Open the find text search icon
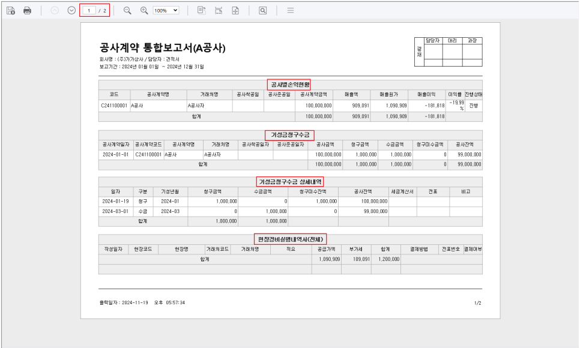Image resolution: width=580 pixels, height=348 pixels. 262,10
